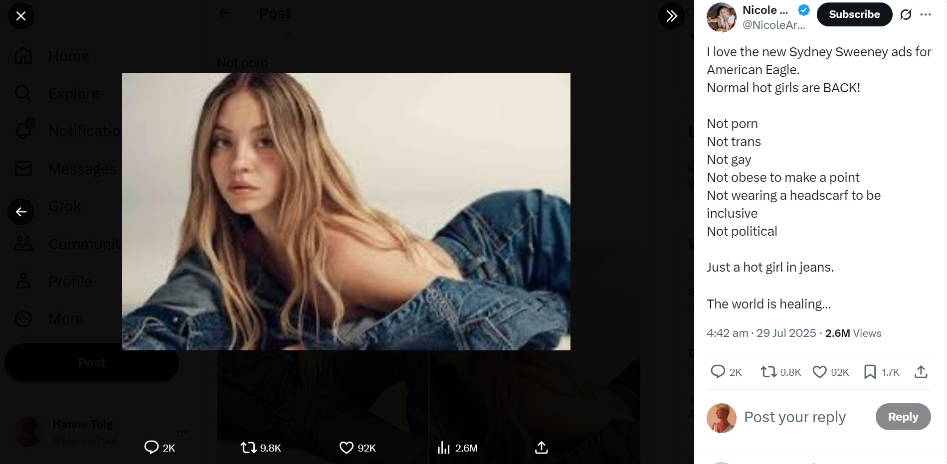947x464 pixels.
Task: Like the post via side panel heart
Action: tap(819, 372)
